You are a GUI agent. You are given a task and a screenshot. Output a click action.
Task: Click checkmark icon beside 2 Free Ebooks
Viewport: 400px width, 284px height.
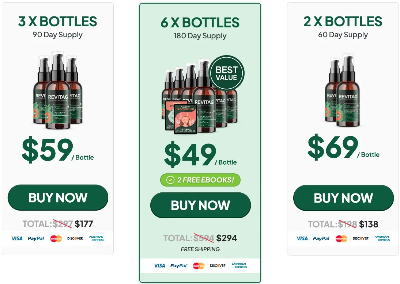point(170,180)
